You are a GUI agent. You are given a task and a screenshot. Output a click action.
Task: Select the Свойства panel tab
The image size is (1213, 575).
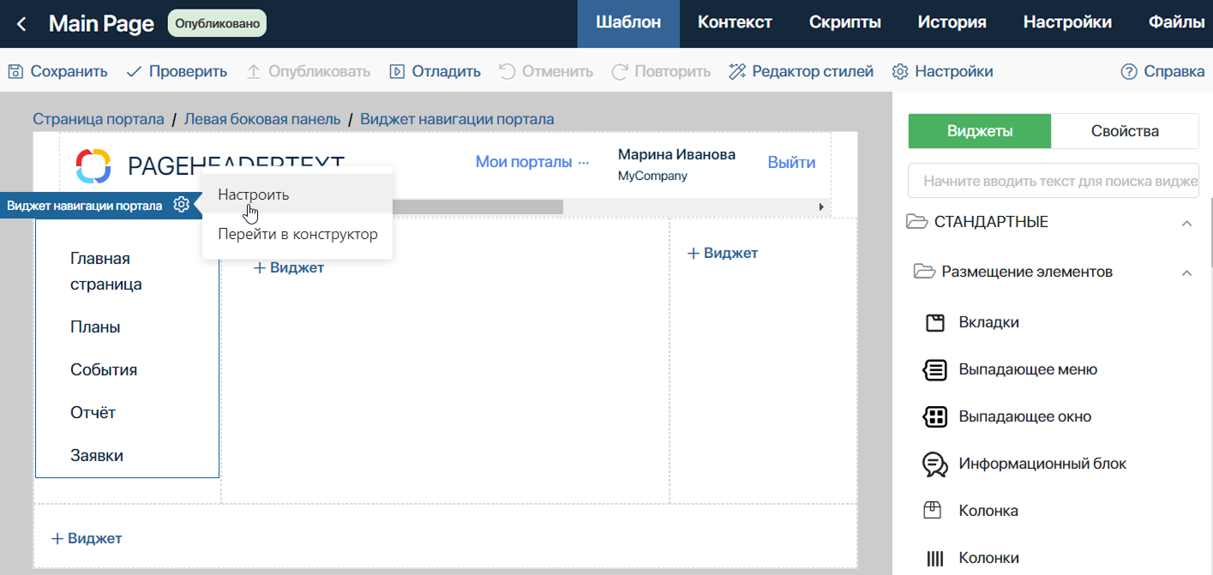tap(1125, 131)
